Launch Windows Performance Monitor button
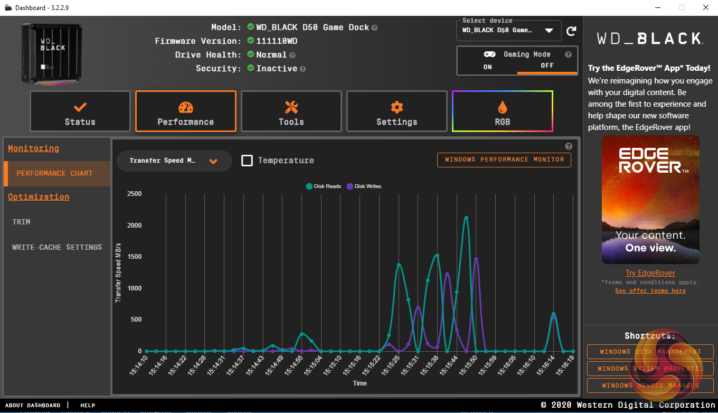Screen dimensions: 718x413 pos(504,159)
